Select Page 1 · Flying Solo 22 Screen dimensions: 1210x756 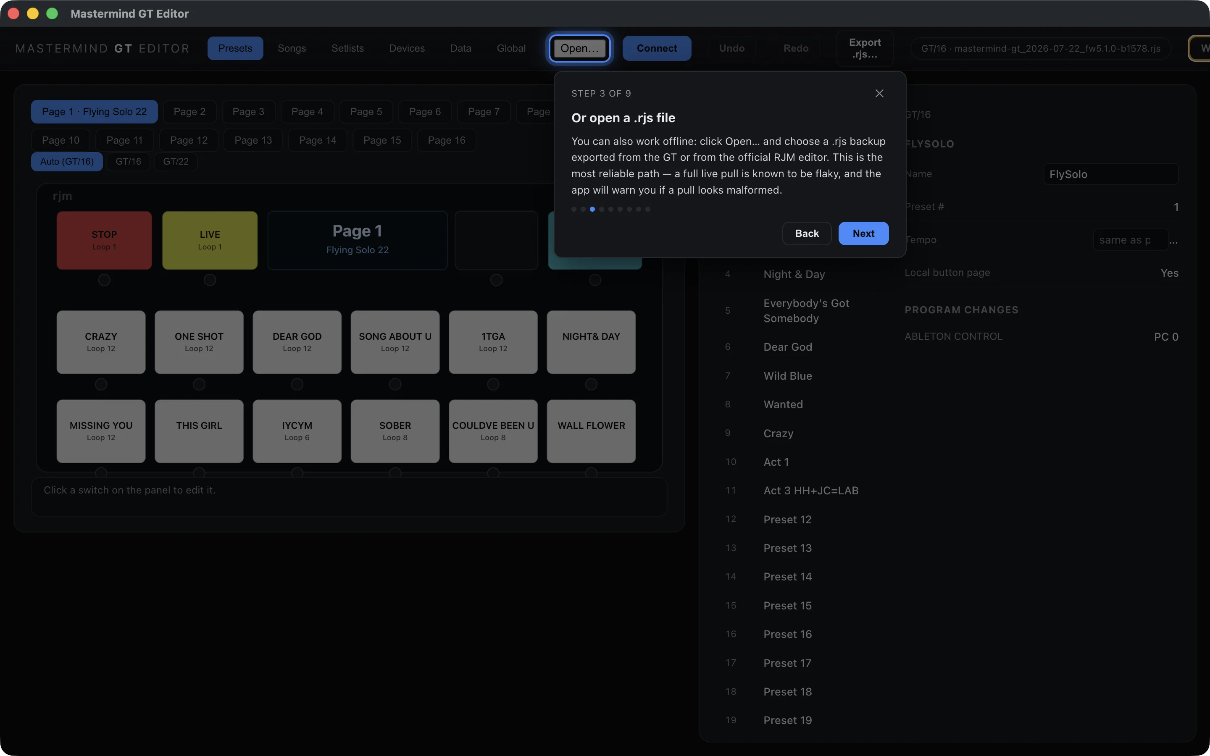pos(94,111)
